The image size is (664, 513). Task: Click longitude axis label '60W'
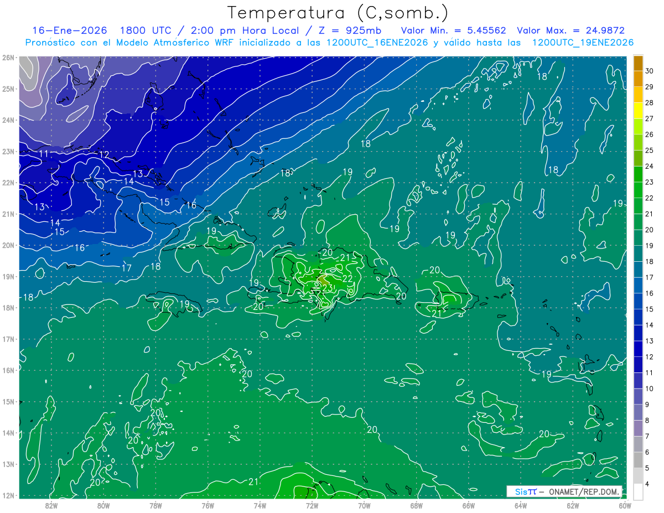point(625,505)
